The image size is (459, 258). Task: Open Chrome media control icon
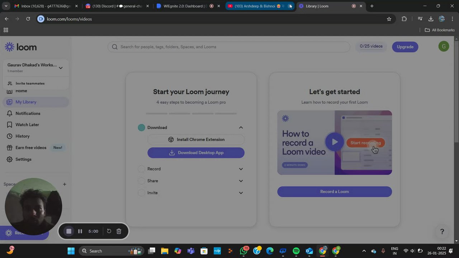420,19
